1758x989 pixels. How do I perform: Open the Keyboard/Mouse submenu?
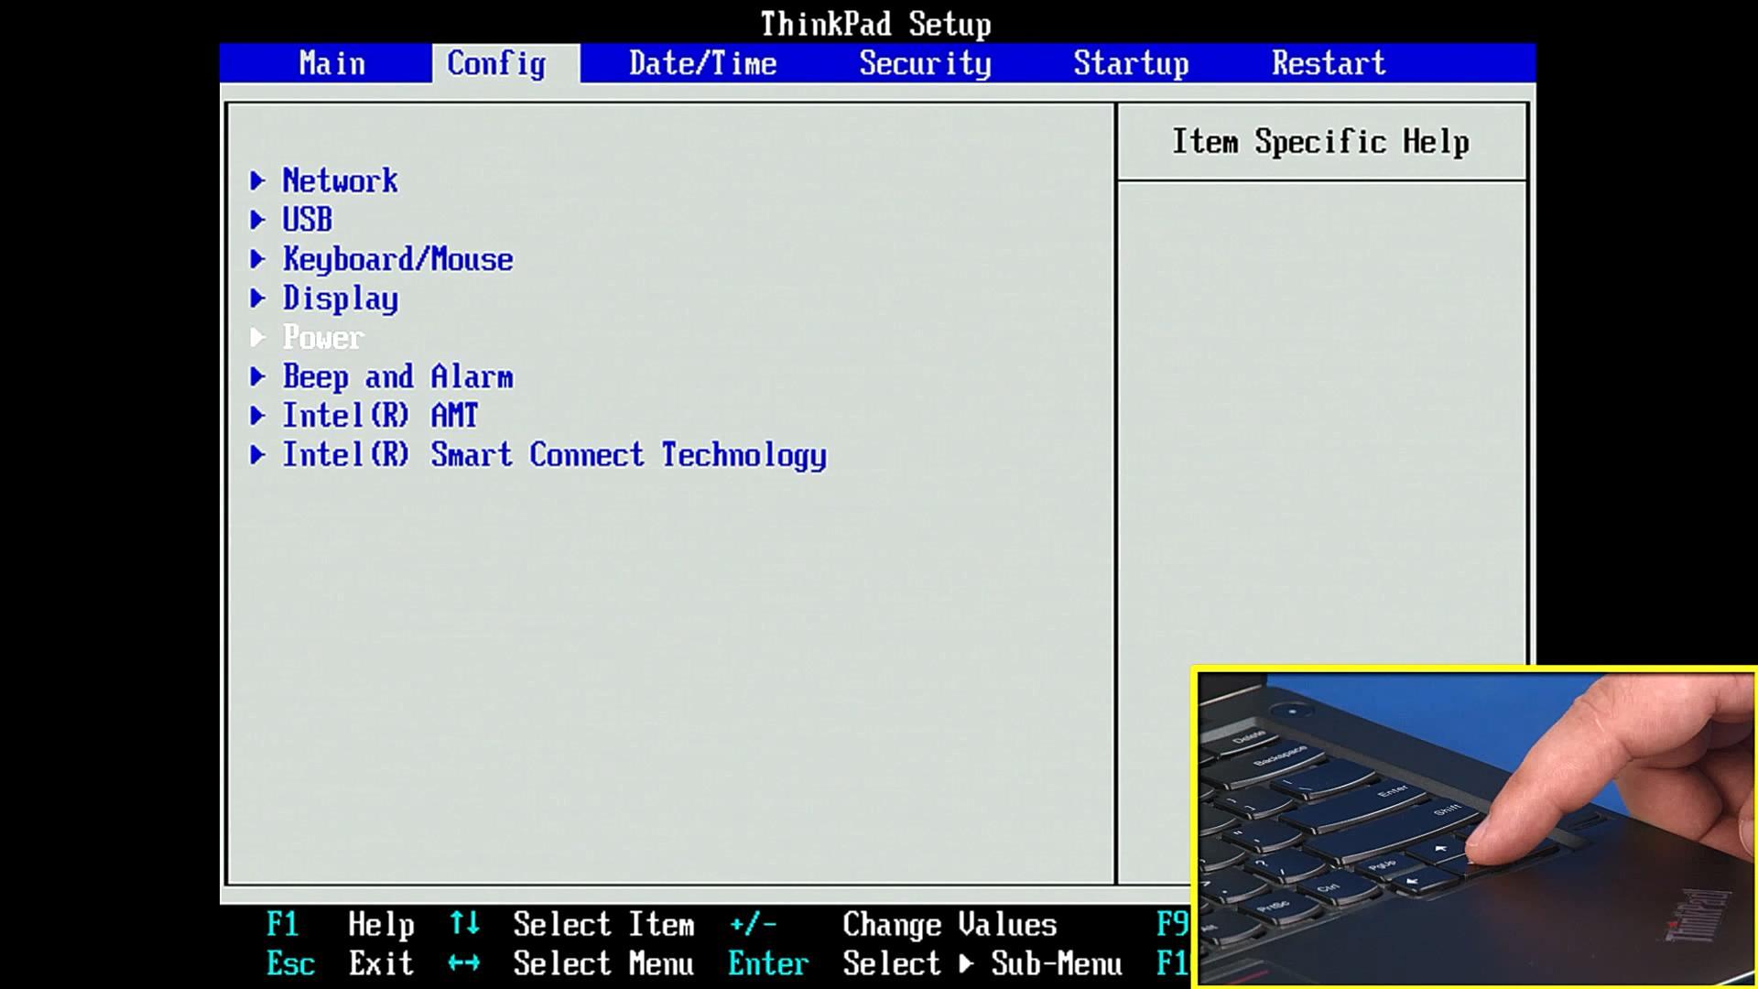tap(397, 259)
